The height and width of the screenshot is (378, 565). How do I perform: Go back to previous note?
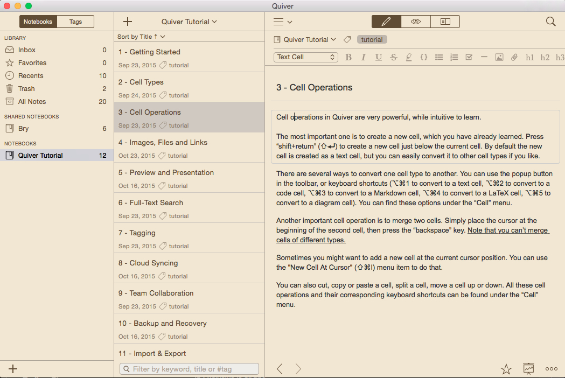[x=280, y=369]
